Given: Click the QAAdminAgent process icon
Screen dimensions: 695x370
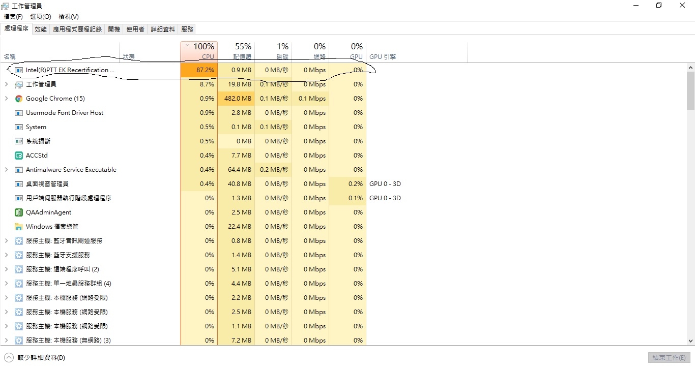Looking at the screenshot, I should 19,212.
